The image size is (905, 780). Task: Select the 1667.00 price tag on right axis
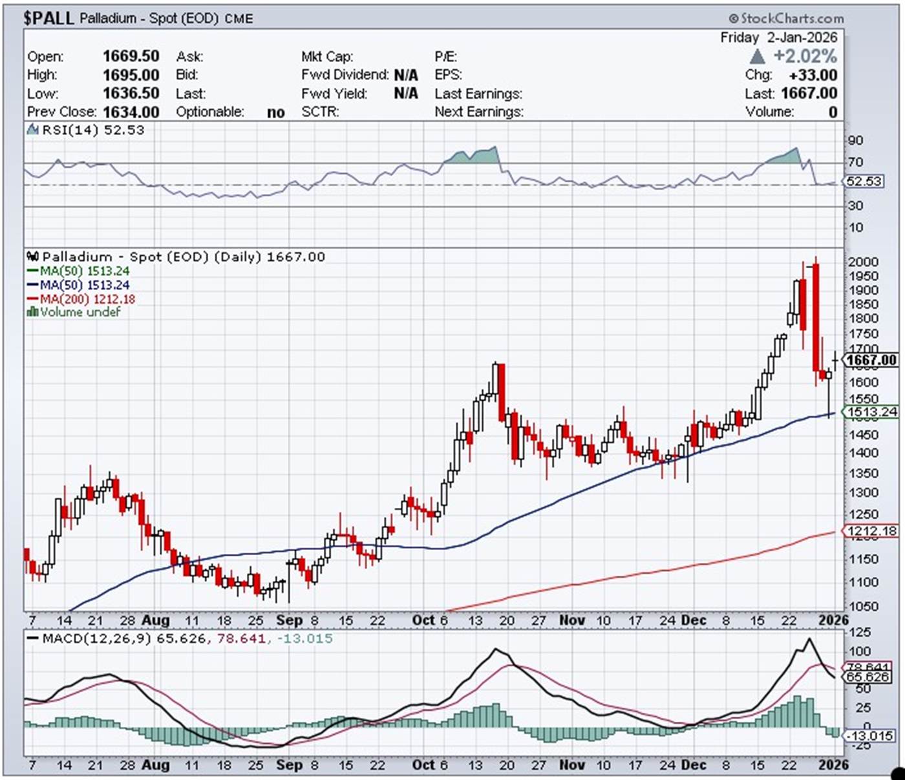871,360
